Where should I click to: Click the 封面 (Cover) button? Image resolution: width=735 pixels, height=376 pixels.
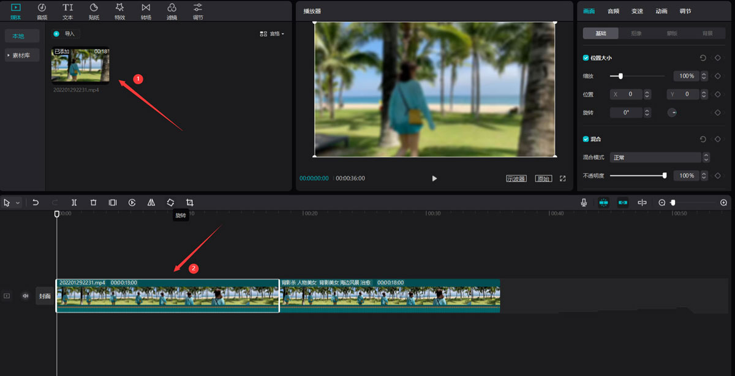45,296
